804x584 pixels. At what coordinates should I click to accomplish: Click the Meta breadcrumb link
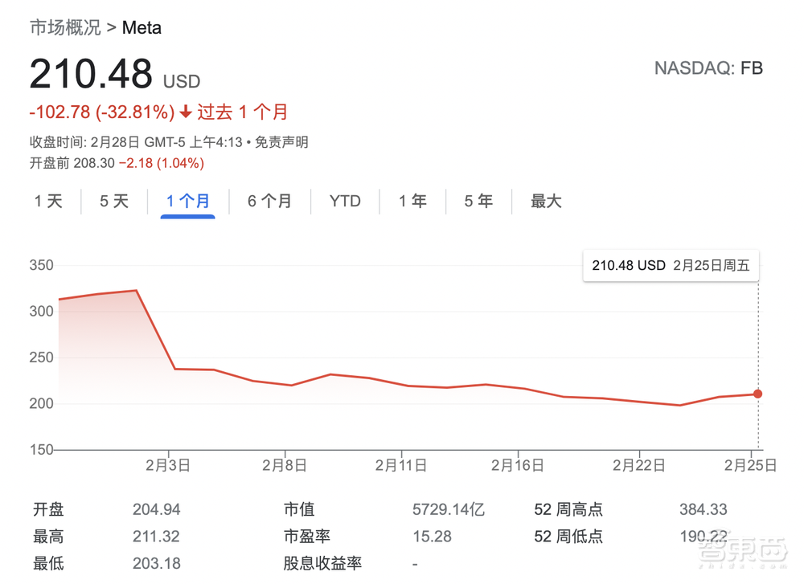pos(142,27)
